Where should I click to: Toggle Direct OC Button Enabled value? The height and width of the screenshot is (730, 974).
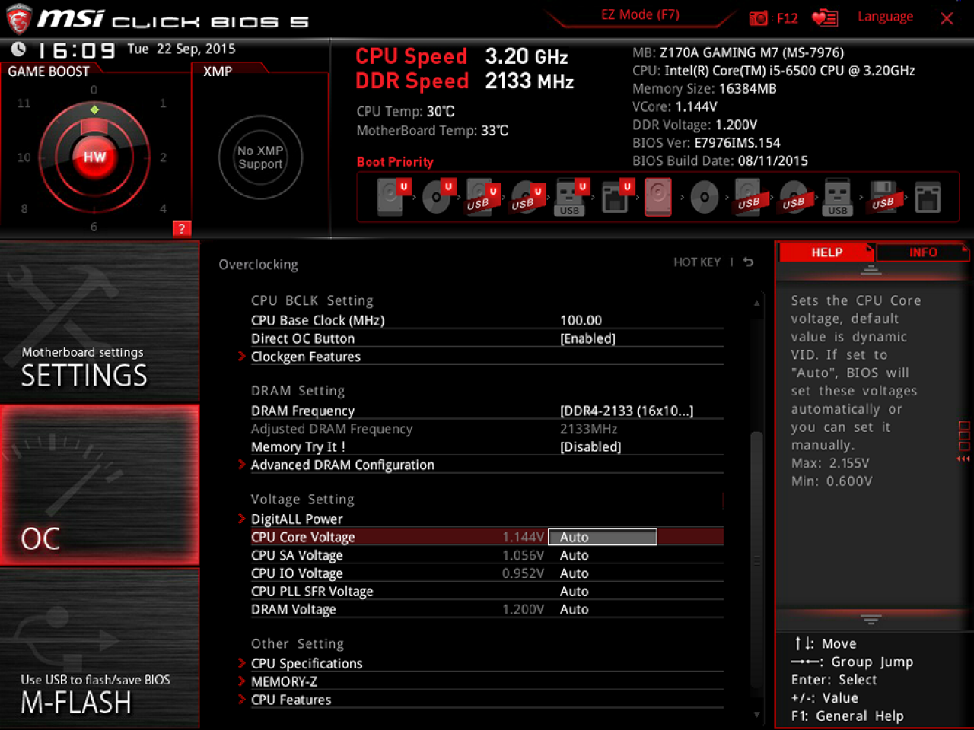(587, 338)
